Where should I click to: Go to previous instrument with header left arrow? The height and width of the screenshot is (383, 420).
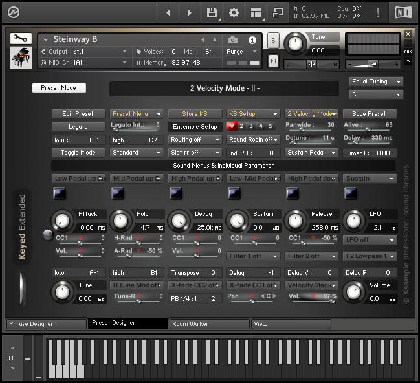(x=168, y=12)
